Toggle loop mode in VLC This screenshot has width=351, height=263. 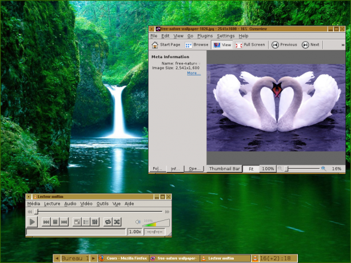[x=108, y=222]
